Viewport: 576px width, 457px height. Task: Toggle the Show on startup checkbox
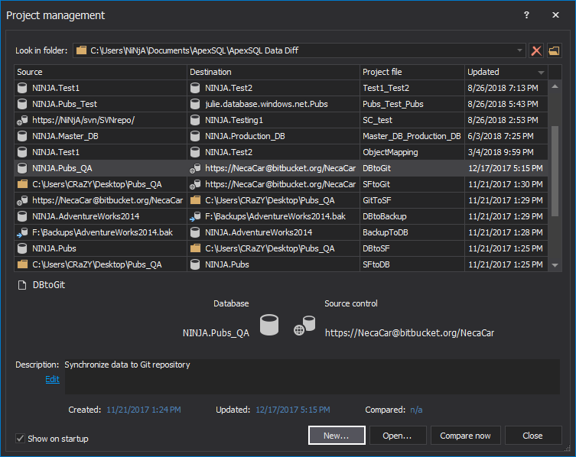click(21, 439)
